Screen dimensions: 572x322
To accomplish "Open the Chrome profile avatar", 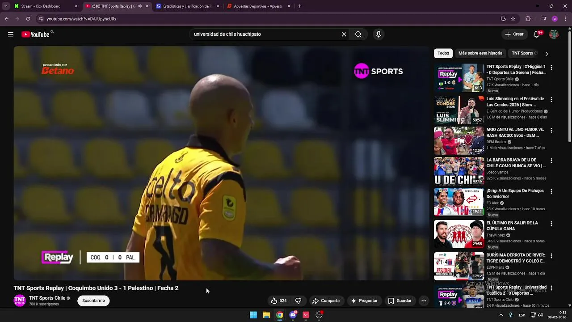I will (x=555, y=19).
